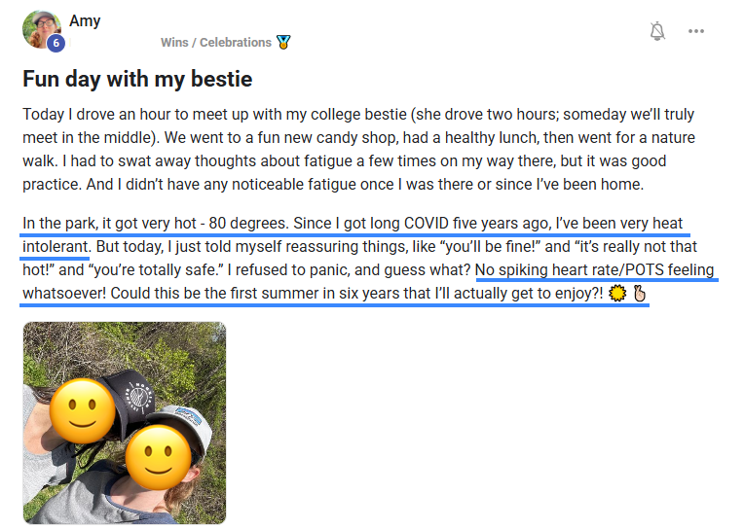Click the sun emoji ending the post
This screenshot has height=530, width=744.
point(616,294)
